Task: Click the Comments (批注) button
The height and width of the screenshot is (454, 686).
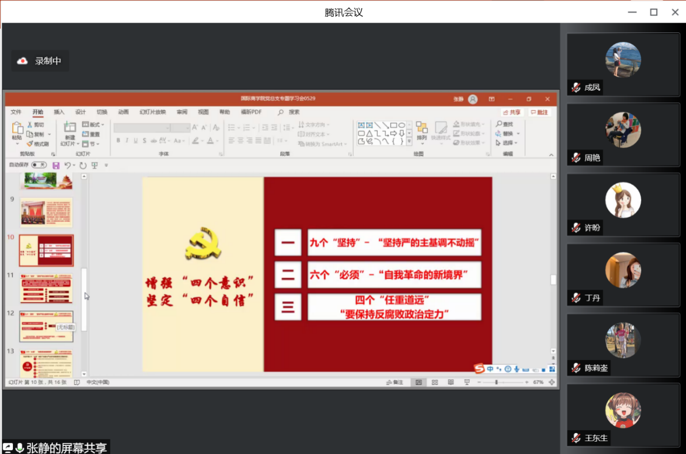Action: 539,112
